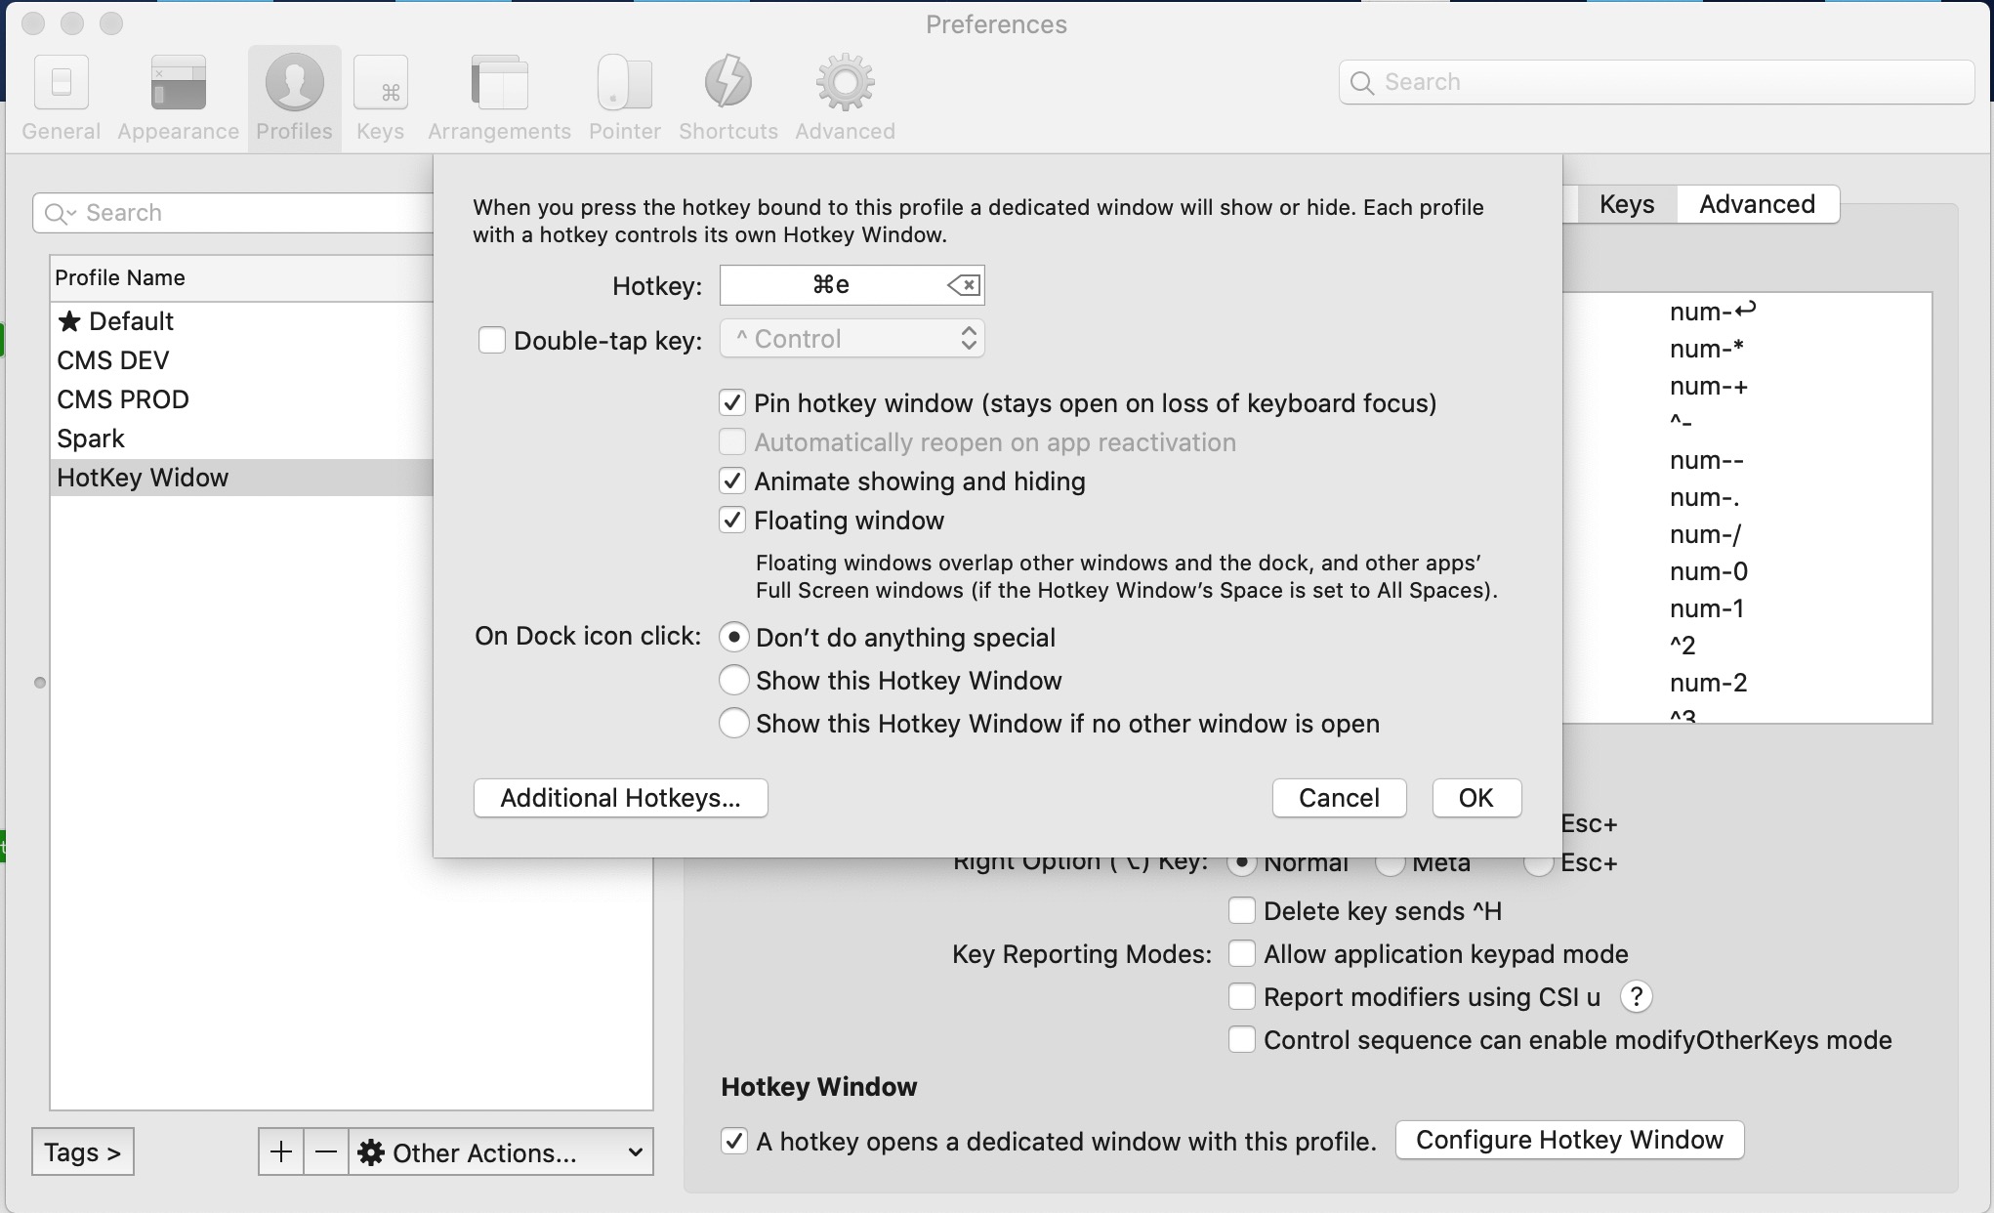Switch to the Keys profile tab
The height and width of the screenshot is (1213, 1994).
(1626, 204)
